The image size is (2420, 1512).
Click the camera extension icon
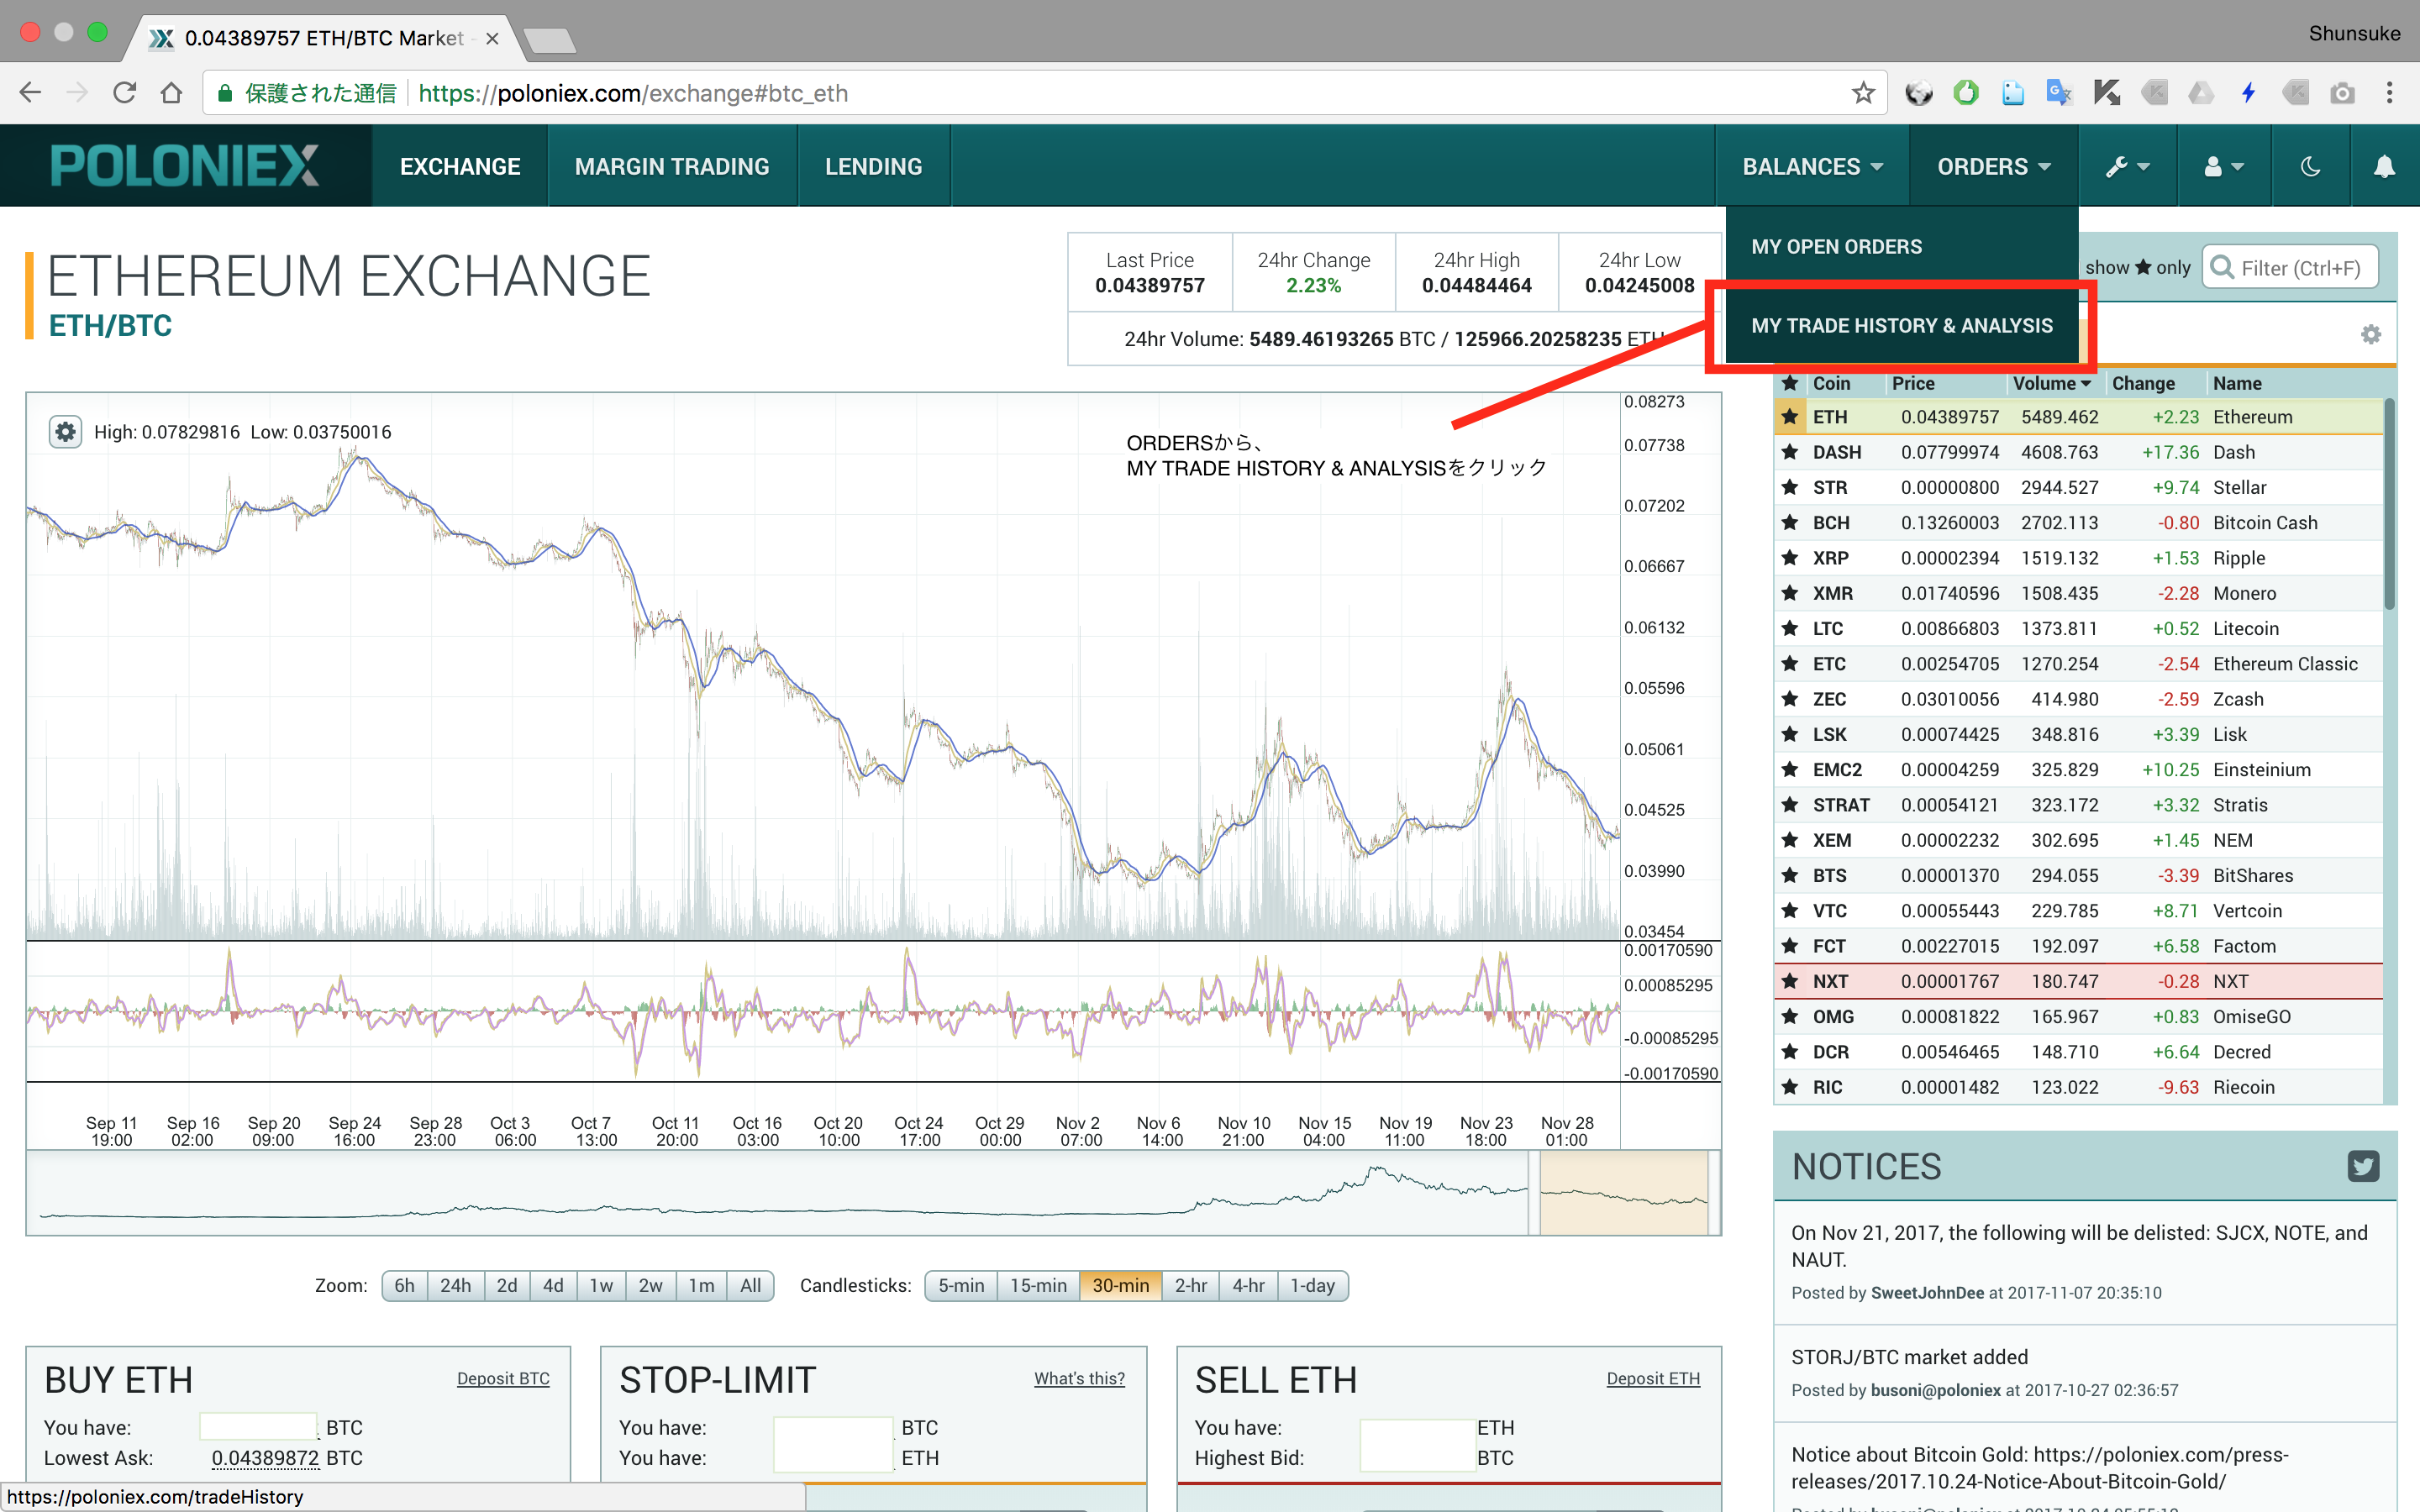[2342, 93]
